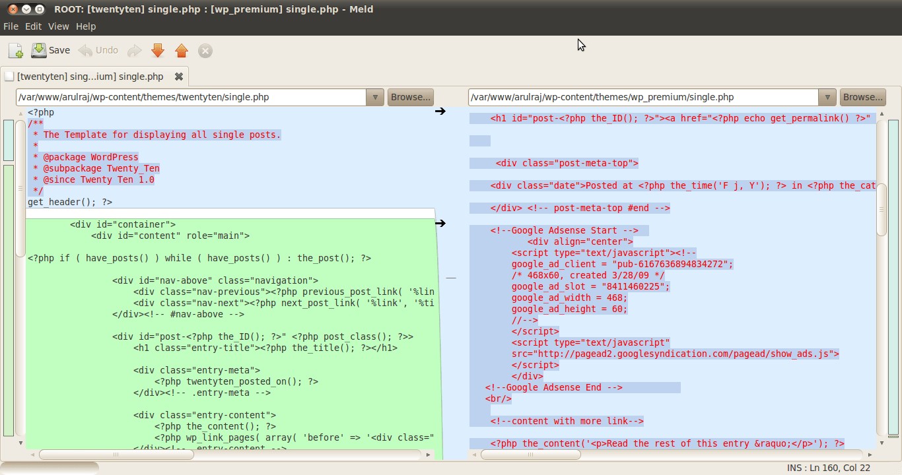Click the Redo arrow icon
This screenshot has width=902, height=475.
(134, 51)
